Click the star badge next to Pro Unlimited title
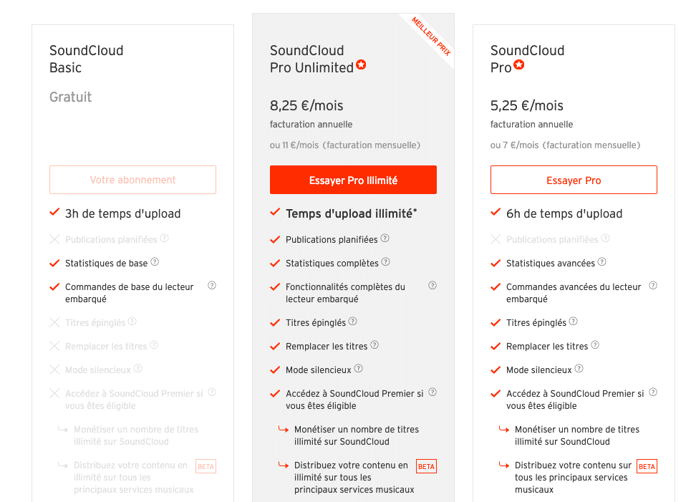Viewport: 691px width, 502px height. 361,64
